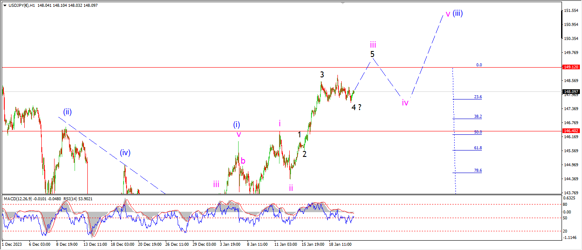
Task: Click the 150.954 value on price scale
Action: (x=570, y=24)
